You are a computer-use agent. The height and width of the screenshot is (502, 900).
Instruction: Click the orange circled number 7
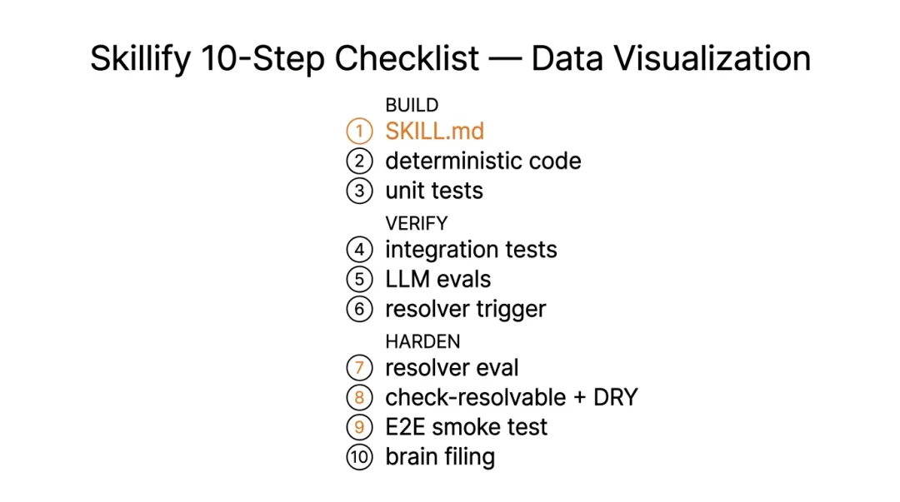[359, 368]
